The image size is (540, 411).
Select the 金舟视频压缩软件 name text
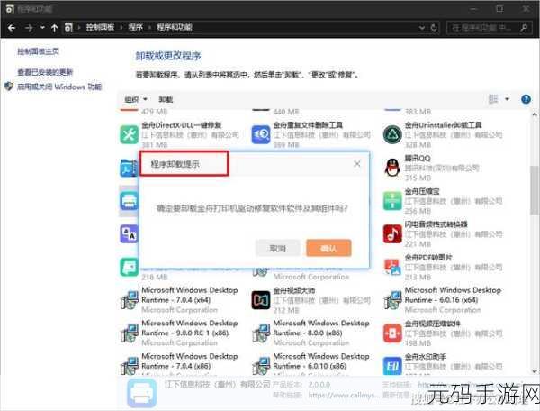[432, 324]
